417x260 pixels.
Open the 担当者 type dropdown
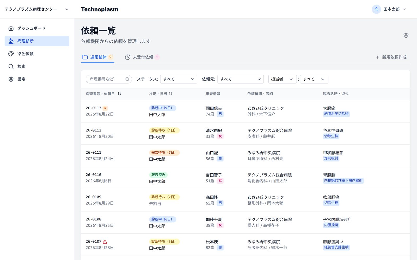282,79
